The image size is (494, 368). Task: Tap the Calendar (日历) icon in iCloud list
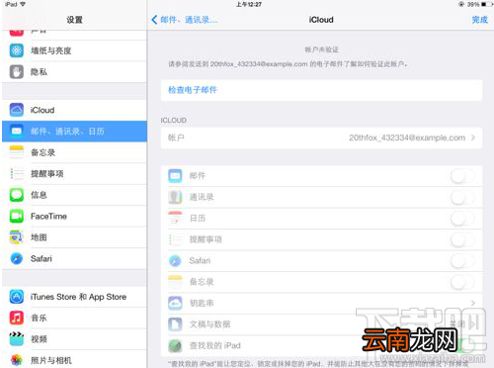pos(175,219)
